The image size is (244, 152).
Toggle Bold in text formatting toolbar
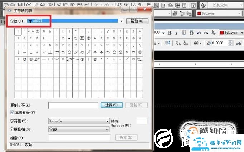(x=170, y=33)
